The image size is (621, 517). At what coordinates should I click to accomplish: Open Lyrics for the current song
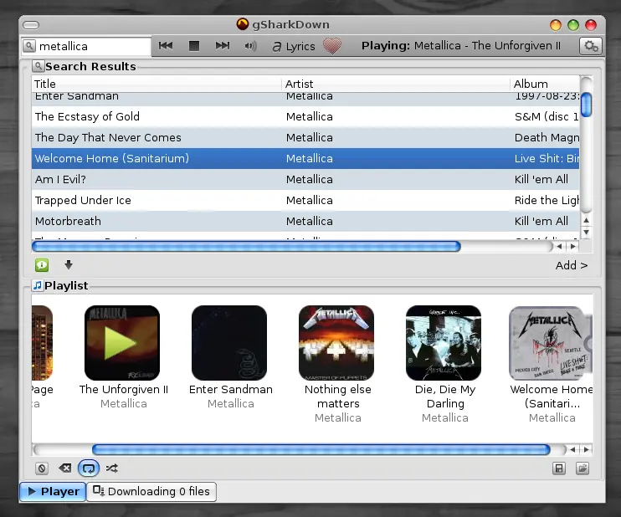[x=294, y=47]
